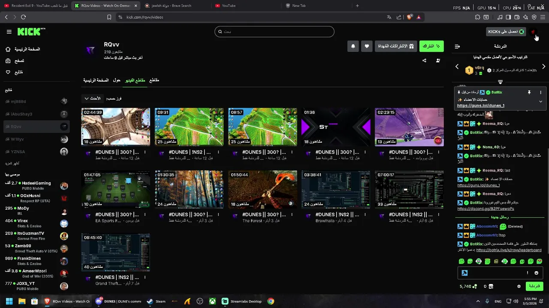Open the 02:44:39 video thumbnail
Image resolution: width=549 pixels, height=308 pixels.
115,127
